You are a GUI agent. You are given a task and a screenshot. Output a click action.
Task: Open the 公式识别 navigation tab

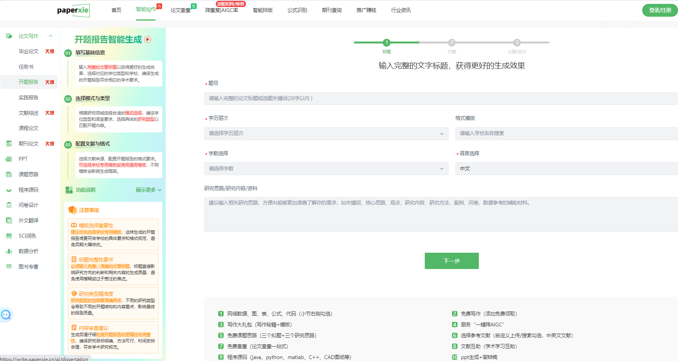point(297,10)
